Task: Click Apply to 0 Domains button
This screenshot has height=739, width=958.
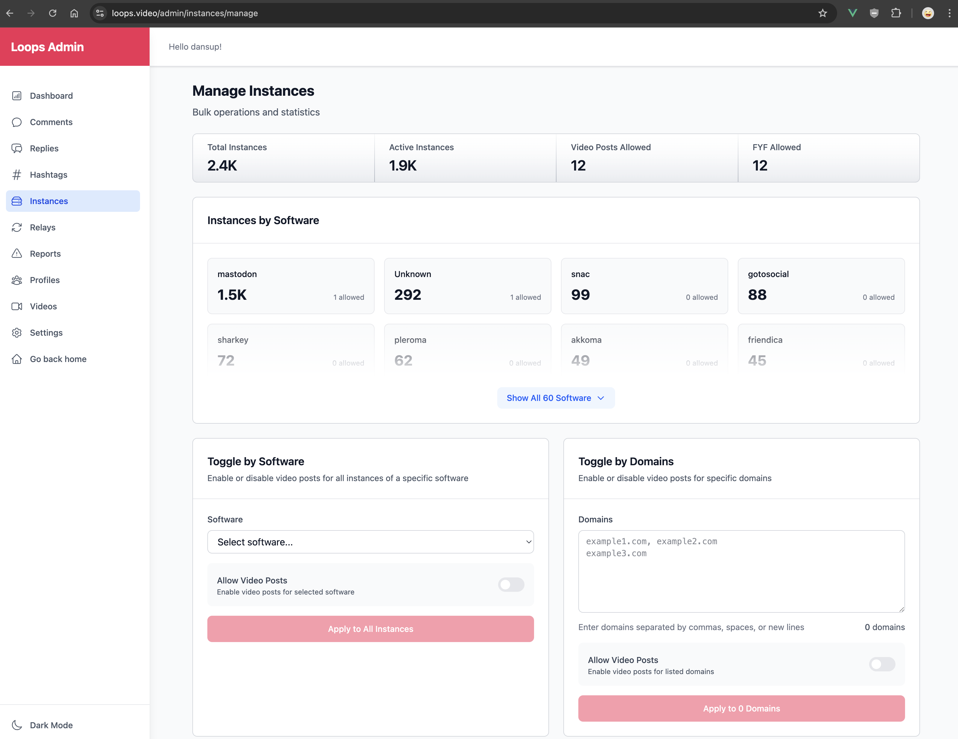Action: coord(741,708)
